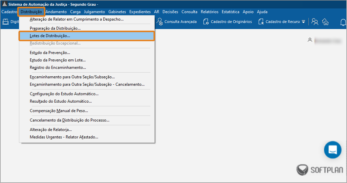Select Encaminhamento para Outra Seção/Subseção - Cancelamento
Image resolution: width=347 pixels, height=183 pixels.
(x=87, y=84)
